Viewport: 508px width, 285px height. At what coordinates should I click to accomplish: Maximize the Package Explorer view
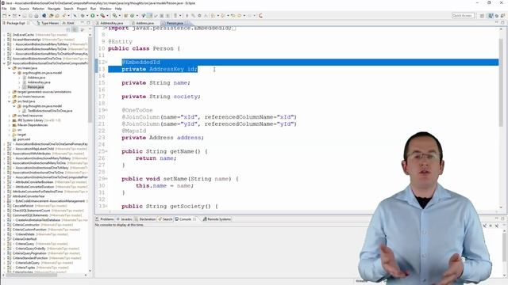[x=88, y=23]
